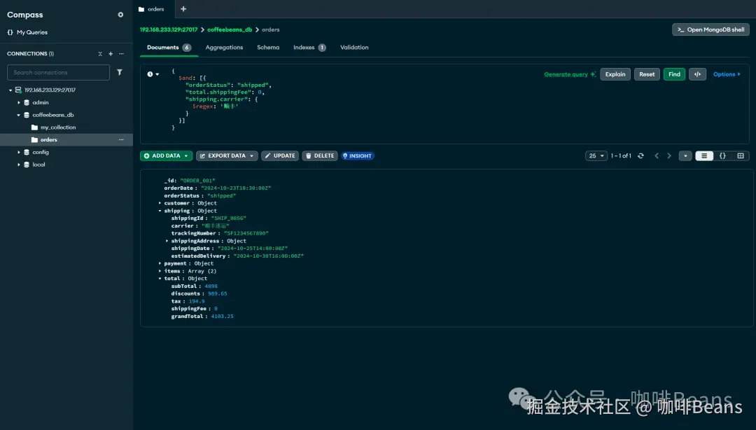Go to next page of documents
This screenshot has height=430, width=756.
click(668, 156)
